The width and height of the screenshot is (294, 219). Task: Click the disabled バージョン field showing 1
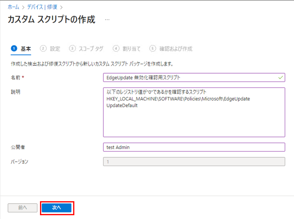pos(194,162)
